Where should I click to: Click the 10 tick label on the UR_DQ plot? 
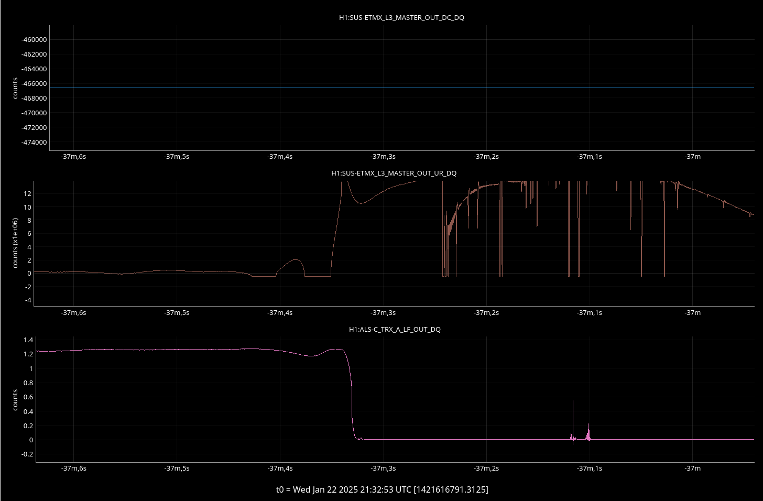coord(28,207)
